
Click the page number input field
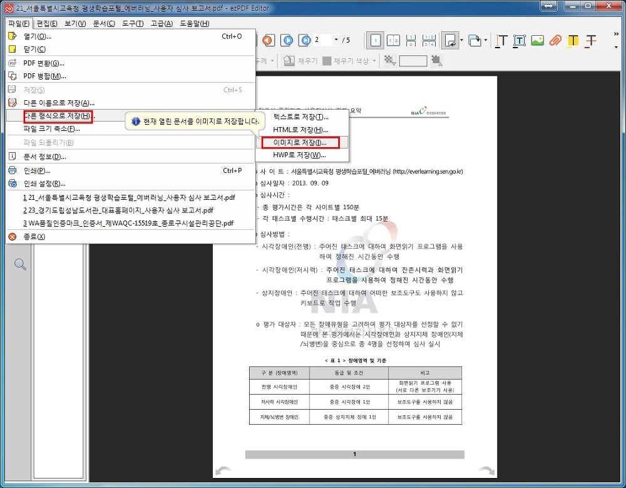coord(322,40)
